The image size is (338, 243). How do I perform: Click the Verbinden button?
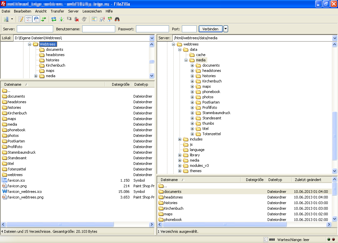click(211, 29)
